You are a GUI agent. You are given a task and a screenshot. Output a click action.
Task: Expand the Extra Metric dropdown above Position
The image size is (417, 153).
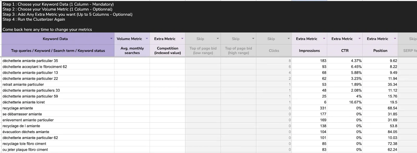point(395,39)
